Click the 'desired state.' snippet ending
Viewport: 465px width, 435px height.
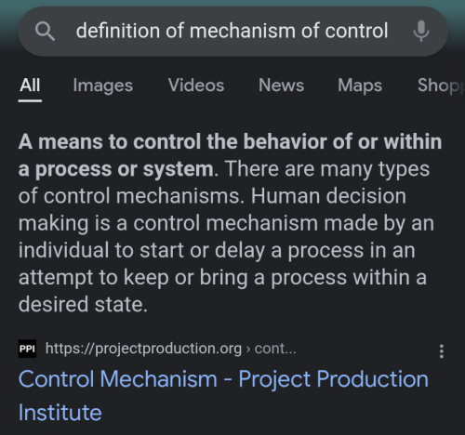pyautogui.click(x=83, y=304)
